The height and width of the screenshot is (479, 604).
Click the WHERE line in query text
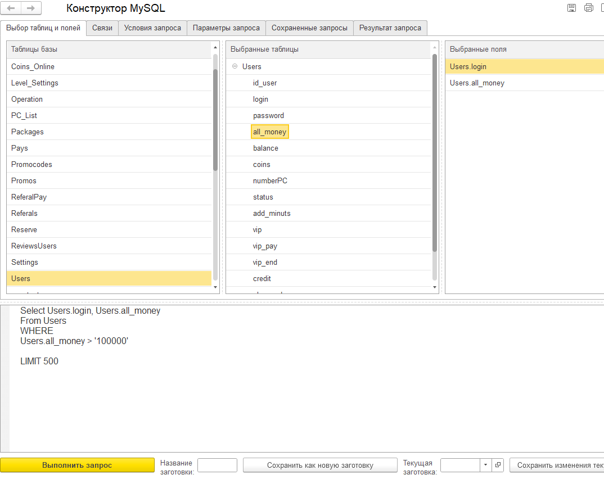click(37, 331)
